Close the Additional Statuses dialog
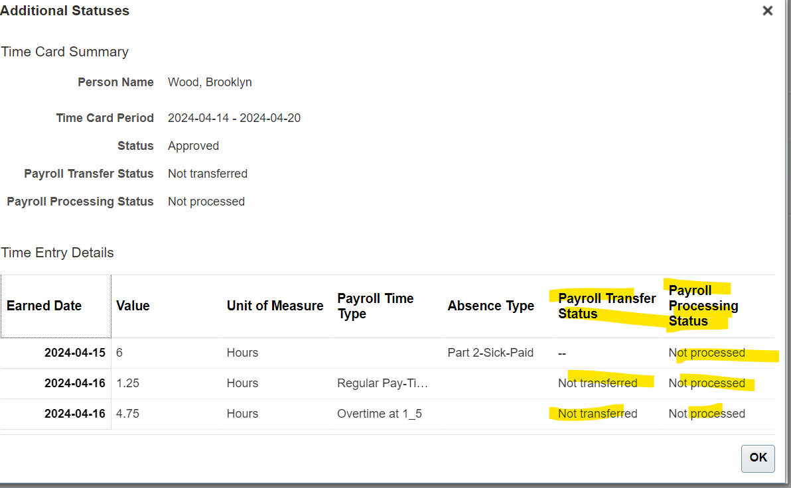 (x=767, y=11)
